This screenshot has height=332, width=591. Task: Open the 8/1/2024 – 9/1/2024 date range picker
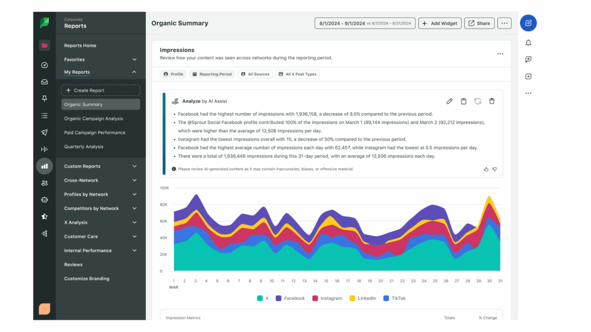pyautogui.click(x=365, y=23)
